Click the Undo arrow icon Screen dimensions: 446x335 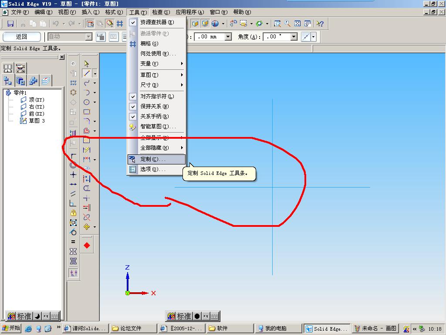pos(56,24)
